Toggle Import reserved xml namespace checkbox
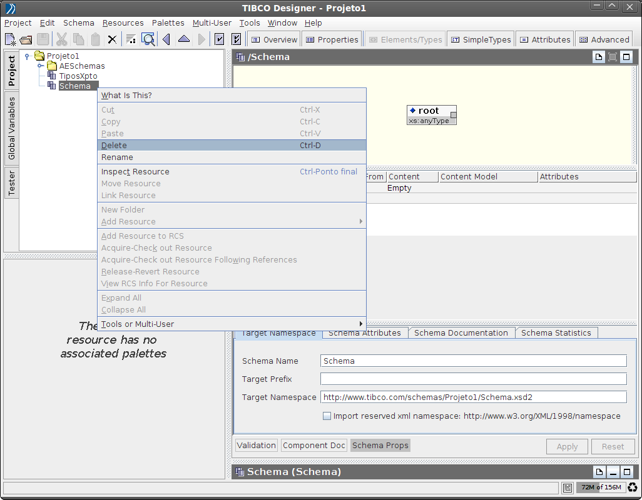The image size is (642, 500). tap(327, 416)
